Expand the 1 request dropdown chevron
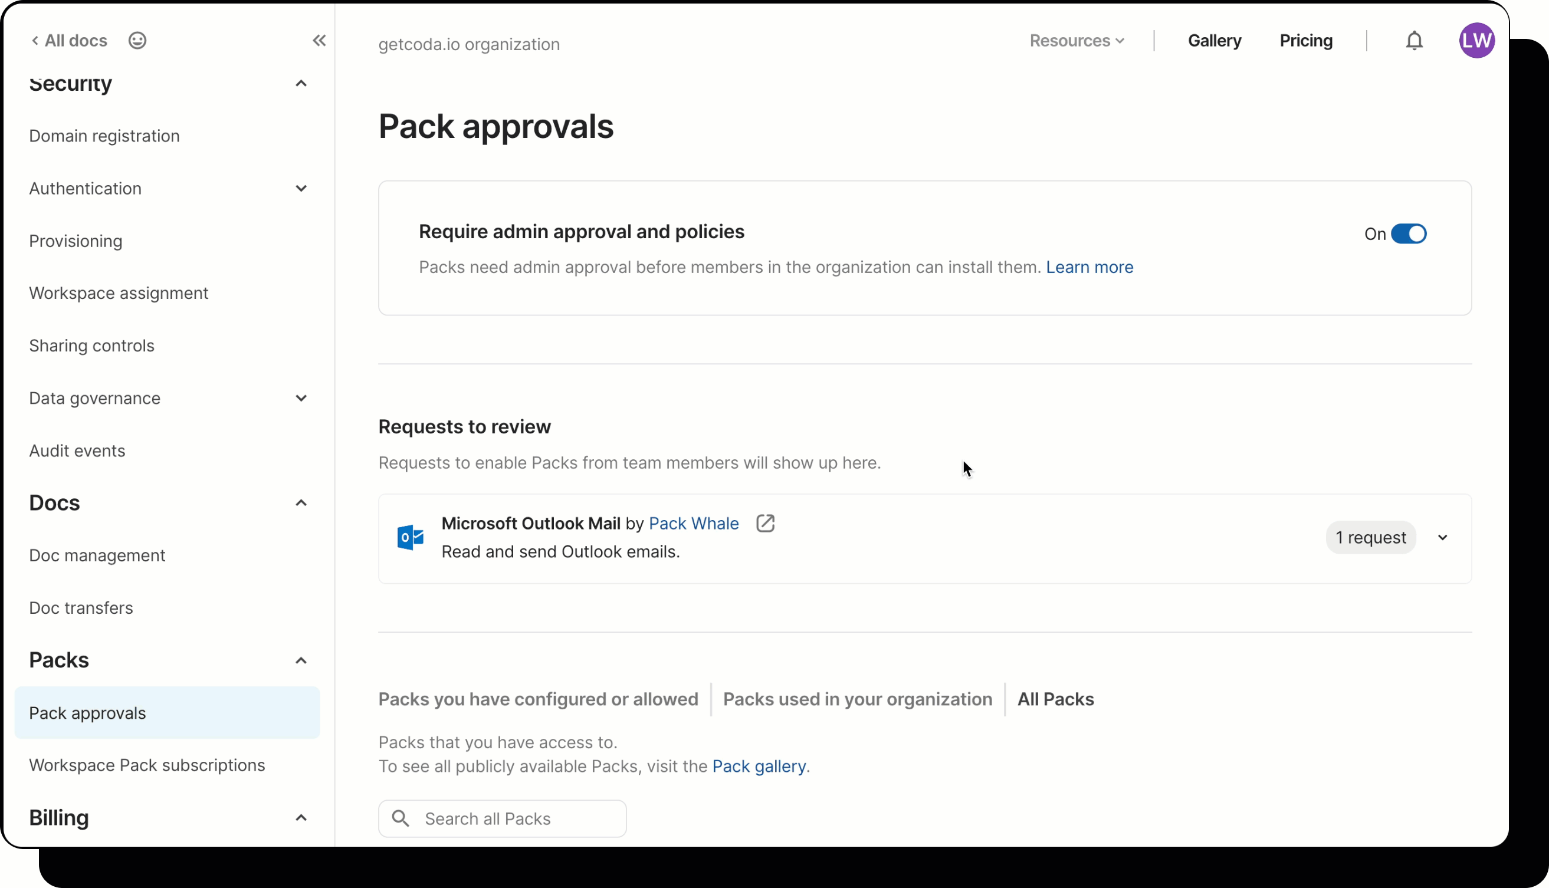This screenshot has height=888, width=1549. pyautogui.click(x=1442, y=538)
